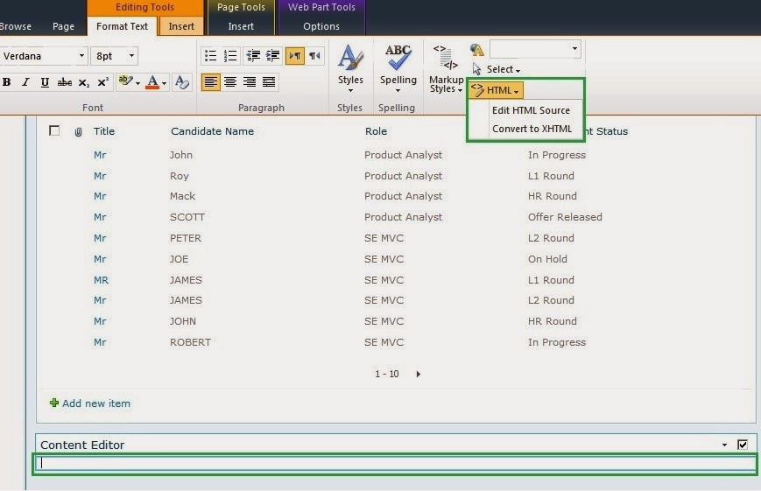Apply subscript formatting
761x491 pixels.
click(83, 82)
